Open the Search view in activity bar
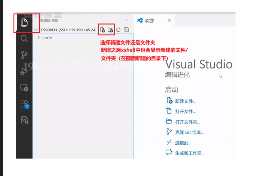The height and width of the screenshot is (176, 259). [x=24, y=39]
